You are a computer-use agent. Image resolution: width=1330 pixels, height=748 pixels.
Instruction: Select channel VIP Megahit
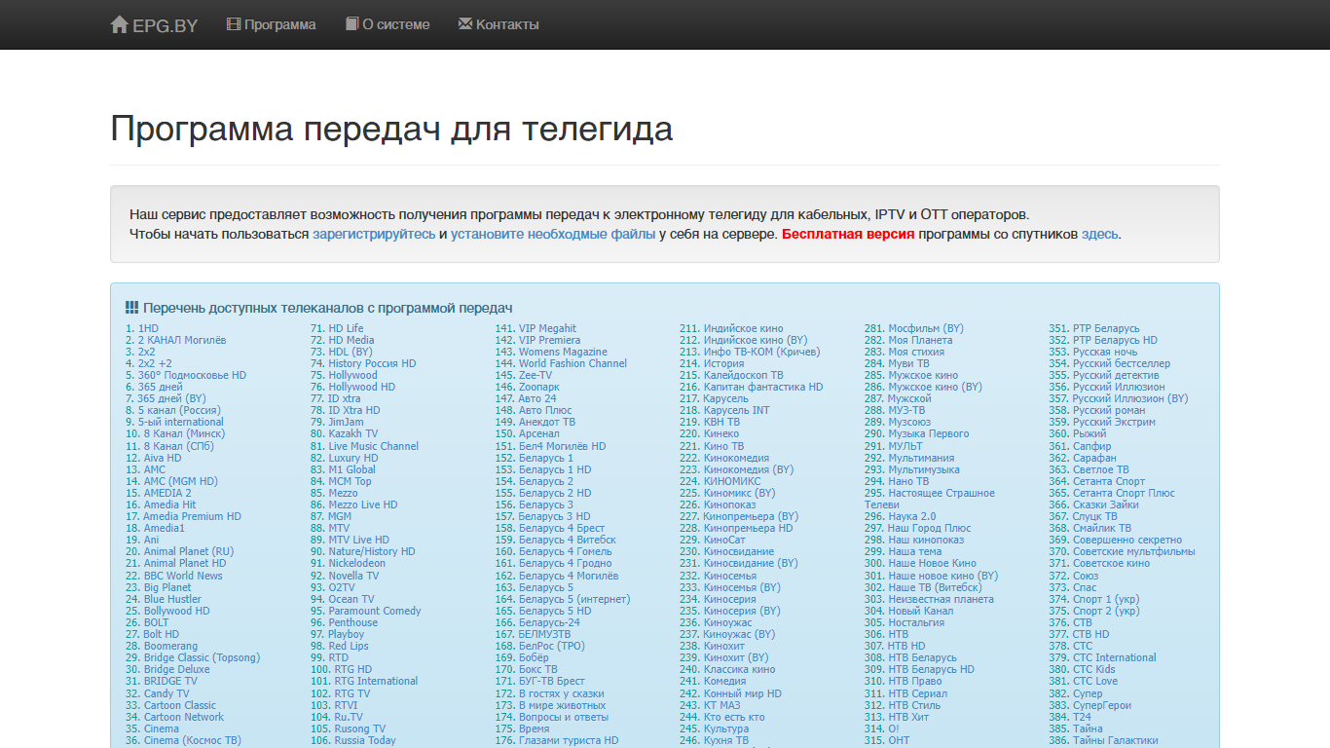click(x=547, y=329)
